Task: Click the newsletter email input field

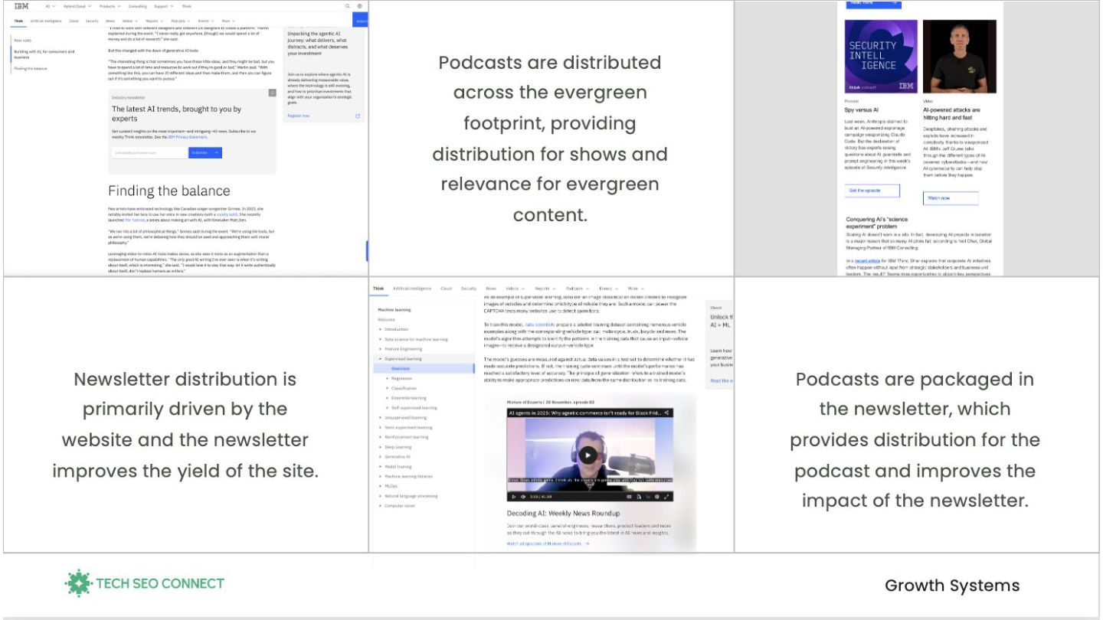Action: pyautogui.click(x=149, y=153)
